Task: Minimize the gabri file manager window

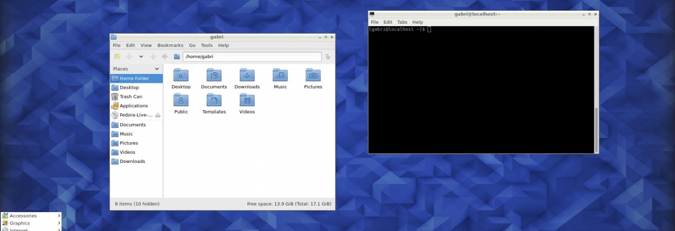Action: point(320,37)
